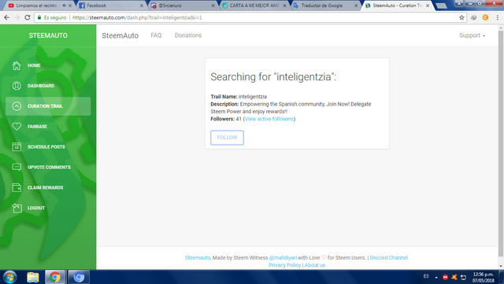Go to HOME in sidebar menu

click(34, 65)
